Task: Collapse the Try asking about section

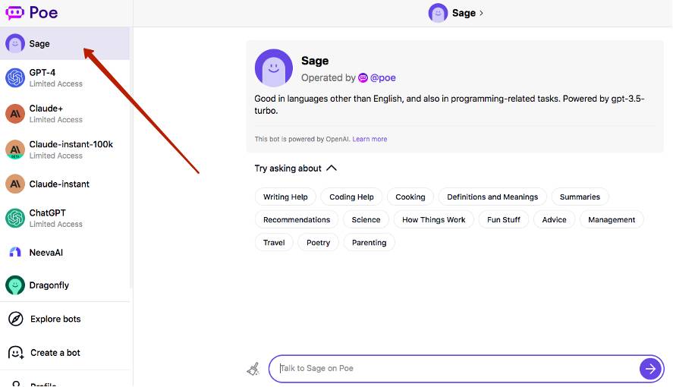Action: 332,168
